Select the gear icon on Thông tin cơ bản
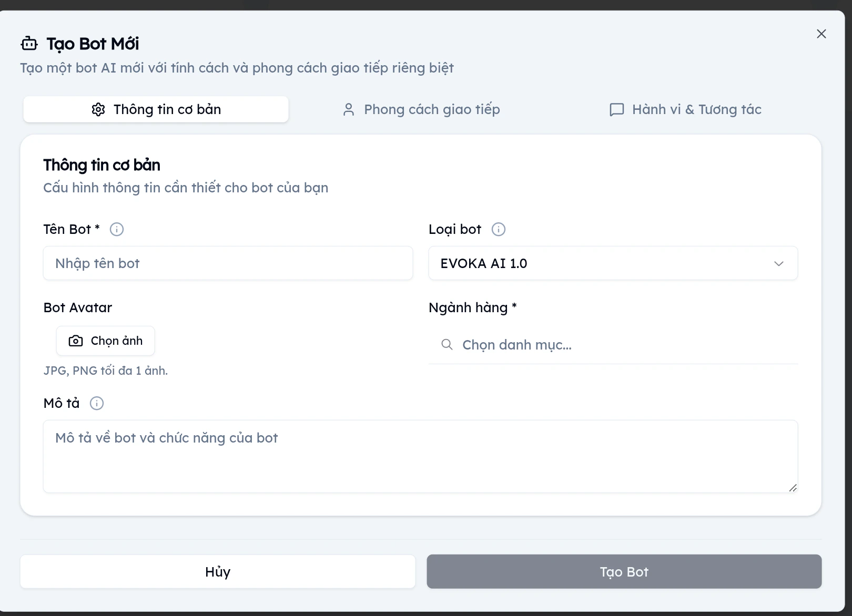852x616 pixels. pyautogui.click(x=99, y=109)
